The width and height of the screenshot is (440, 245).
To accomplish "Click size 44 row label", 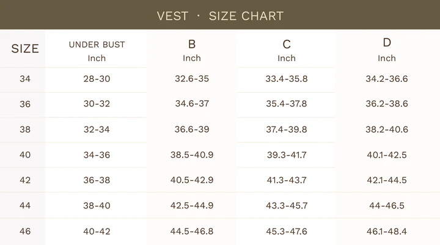I will [x=25, y=205].
